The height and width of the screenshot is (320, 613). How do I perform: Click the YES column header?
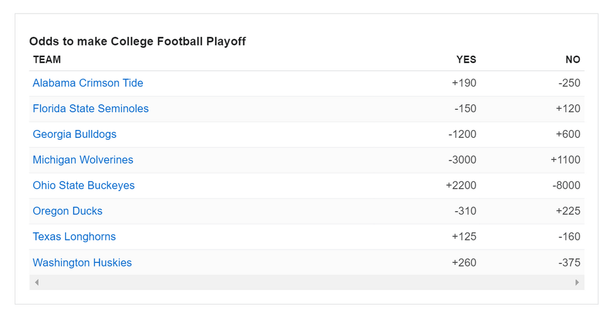pyautogui.click(x=466, y=59)
